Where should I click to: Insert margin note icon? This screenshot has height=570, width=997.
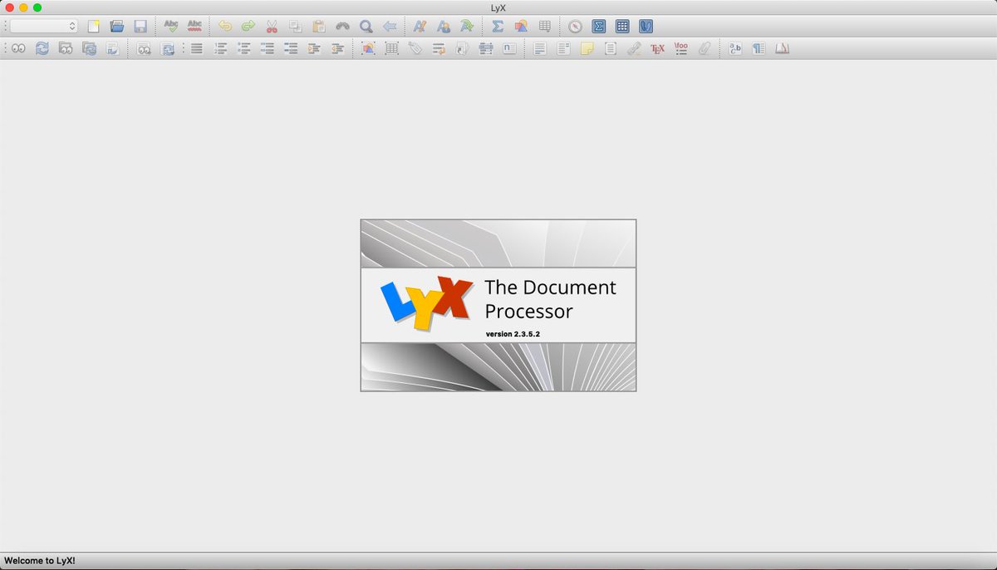coord(563,49)
